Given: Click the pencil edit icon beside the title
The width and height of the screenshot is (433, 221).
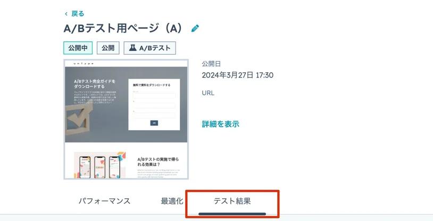Looking at the screenshot, I should click(x=195, y=28).
